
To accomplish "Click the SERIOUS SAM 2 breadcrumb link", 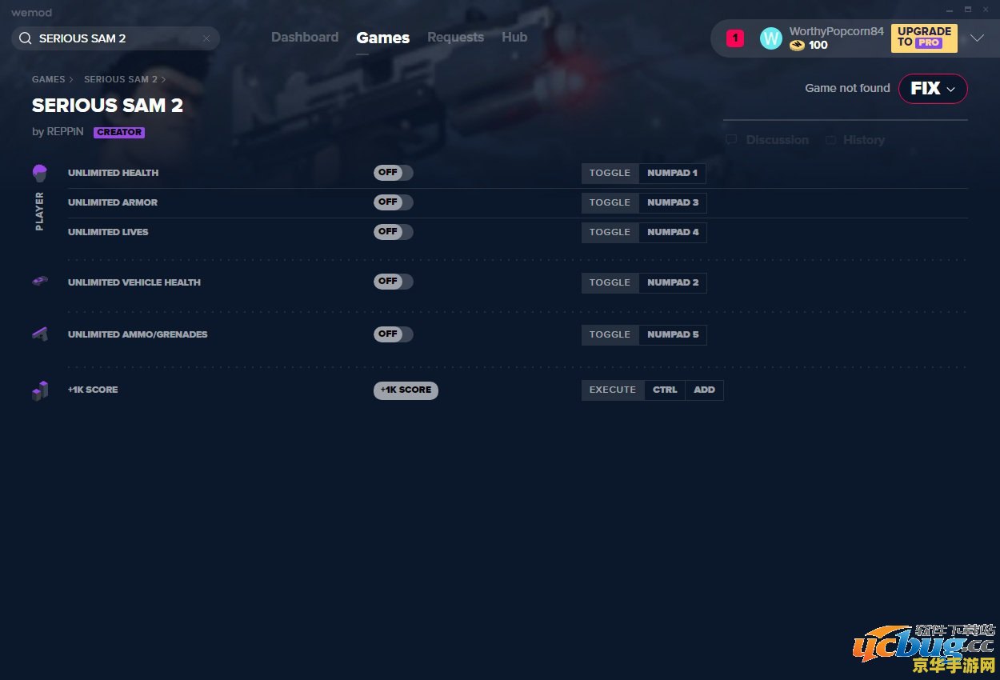I will (x=121, y=80).
